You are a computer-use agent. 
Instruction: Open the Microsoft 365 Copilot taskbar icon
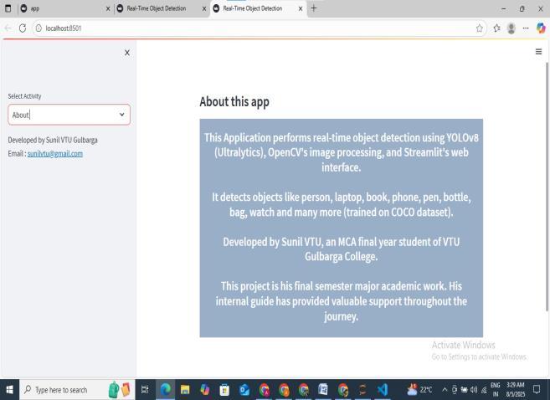(x=205, y=389)
